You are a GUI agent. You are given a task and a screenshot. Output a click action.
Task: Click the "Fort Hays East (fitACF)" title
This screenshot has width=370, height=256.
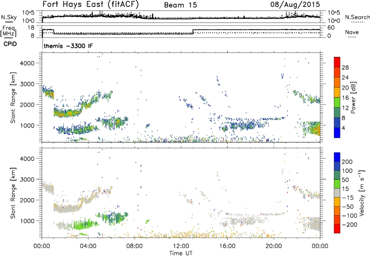[90, 4]
